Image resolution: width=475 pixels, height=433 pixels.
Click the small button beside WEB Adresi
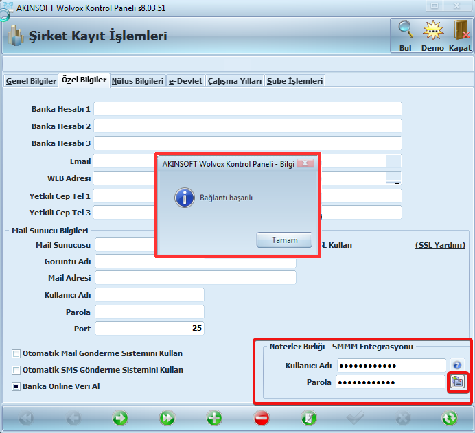[x=393, y=178]
